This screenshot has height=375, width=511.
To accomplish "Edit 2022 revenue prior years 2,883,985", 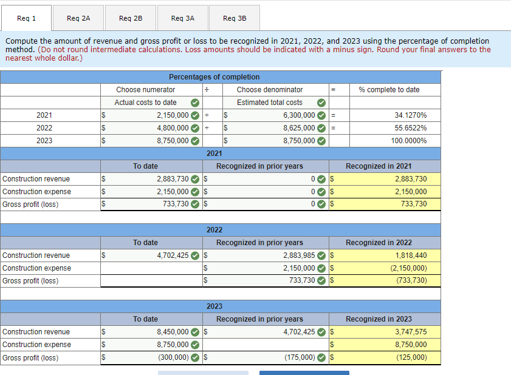I will [x=266, y=255].
